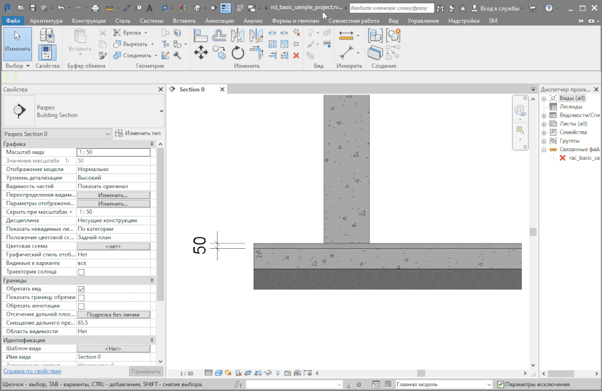The width and height of the screenshot is (602, 391).
Task: Open the type selector dropdown for Building Section
Action: tap(161, 111)
